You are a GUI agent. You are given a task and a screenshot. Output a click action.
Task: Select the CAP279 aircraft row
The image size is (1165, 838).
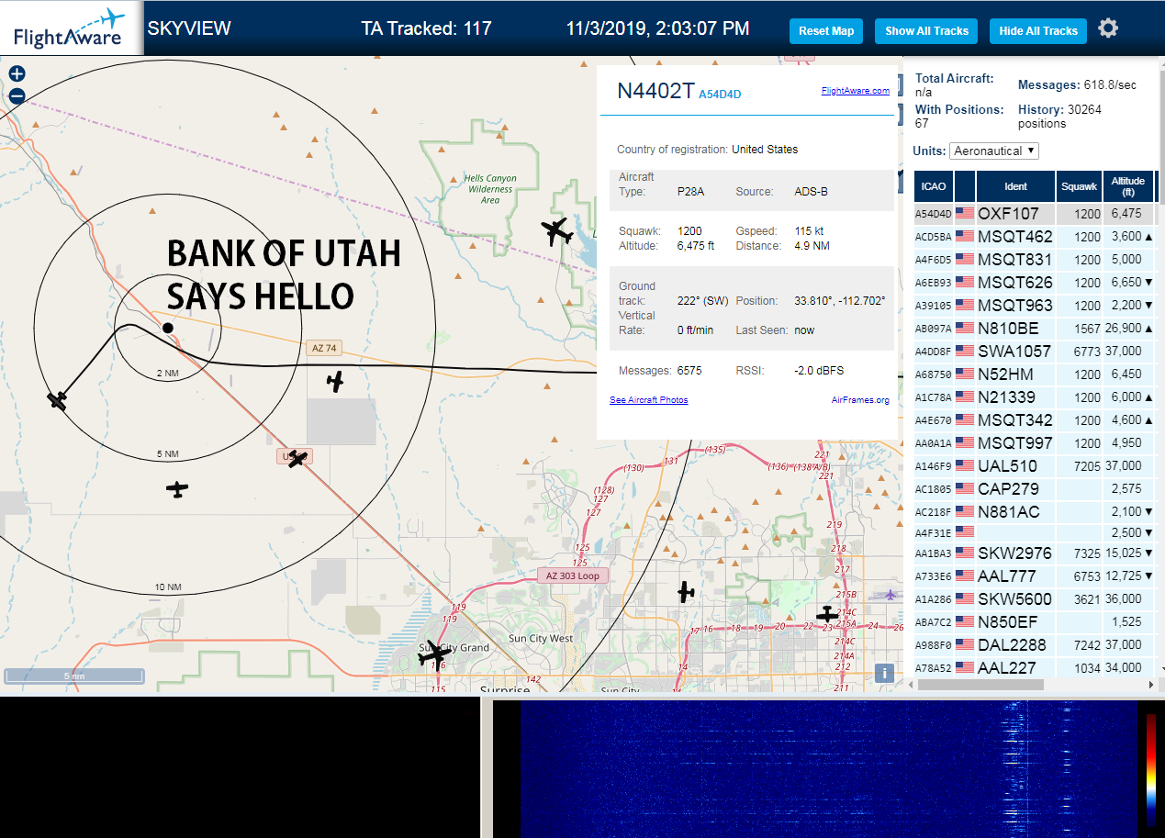pos(1035,488)
